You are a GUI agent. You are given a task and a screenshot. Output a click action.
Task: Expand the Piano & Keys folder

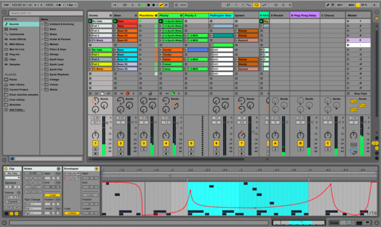pos(42,49)
